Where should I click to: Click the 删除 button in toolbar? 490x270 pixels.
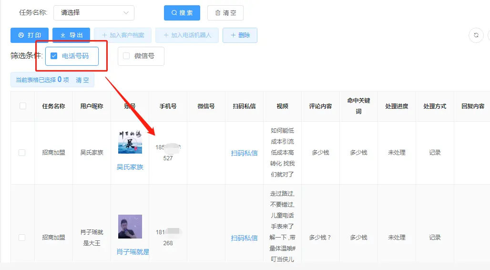240,35
